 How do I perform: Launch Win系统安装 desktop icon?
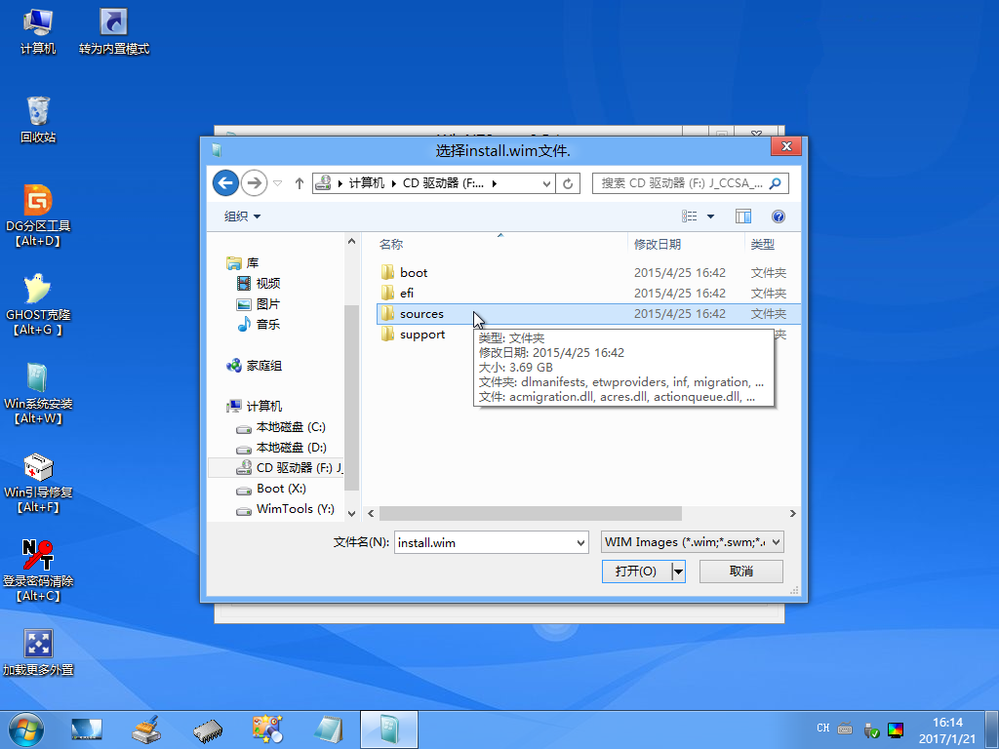(x=38, y=394)
